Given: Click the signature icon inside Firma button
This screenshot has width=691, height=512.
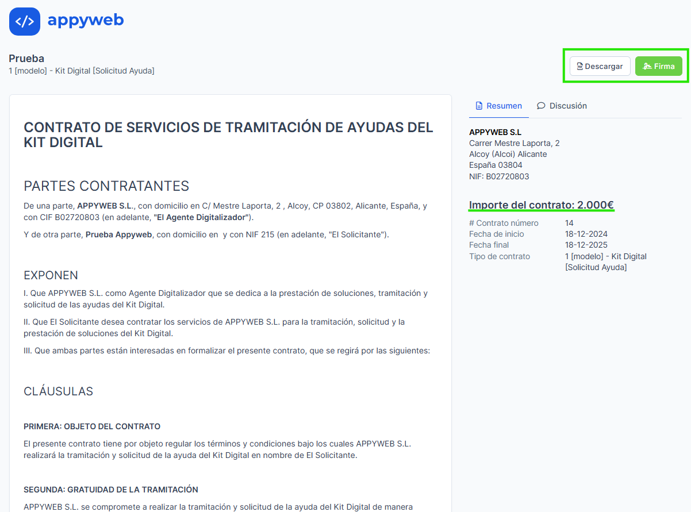Looking at the screenshot, I should coord(647,66).
